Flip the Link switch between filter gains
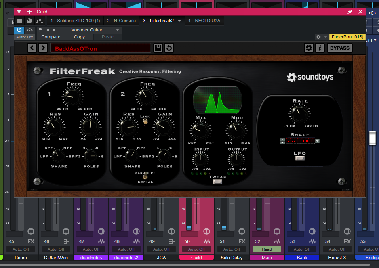The height and width of the screenshot is (268, 379). click(x=145, y=121)
